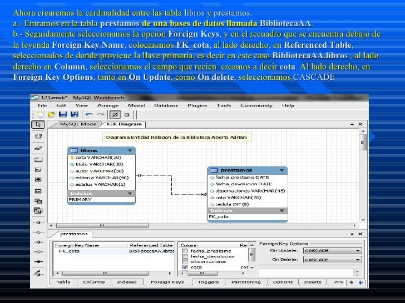The height and width of the screenshot is (303, 405).
Task: Open the Database menu
Action: [166, 105]
